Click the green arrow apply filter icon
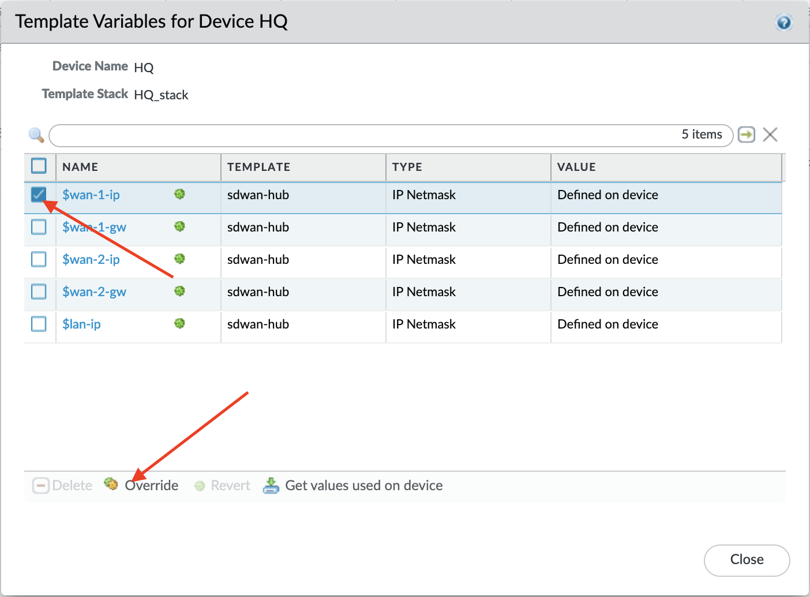 click(747, 135)
